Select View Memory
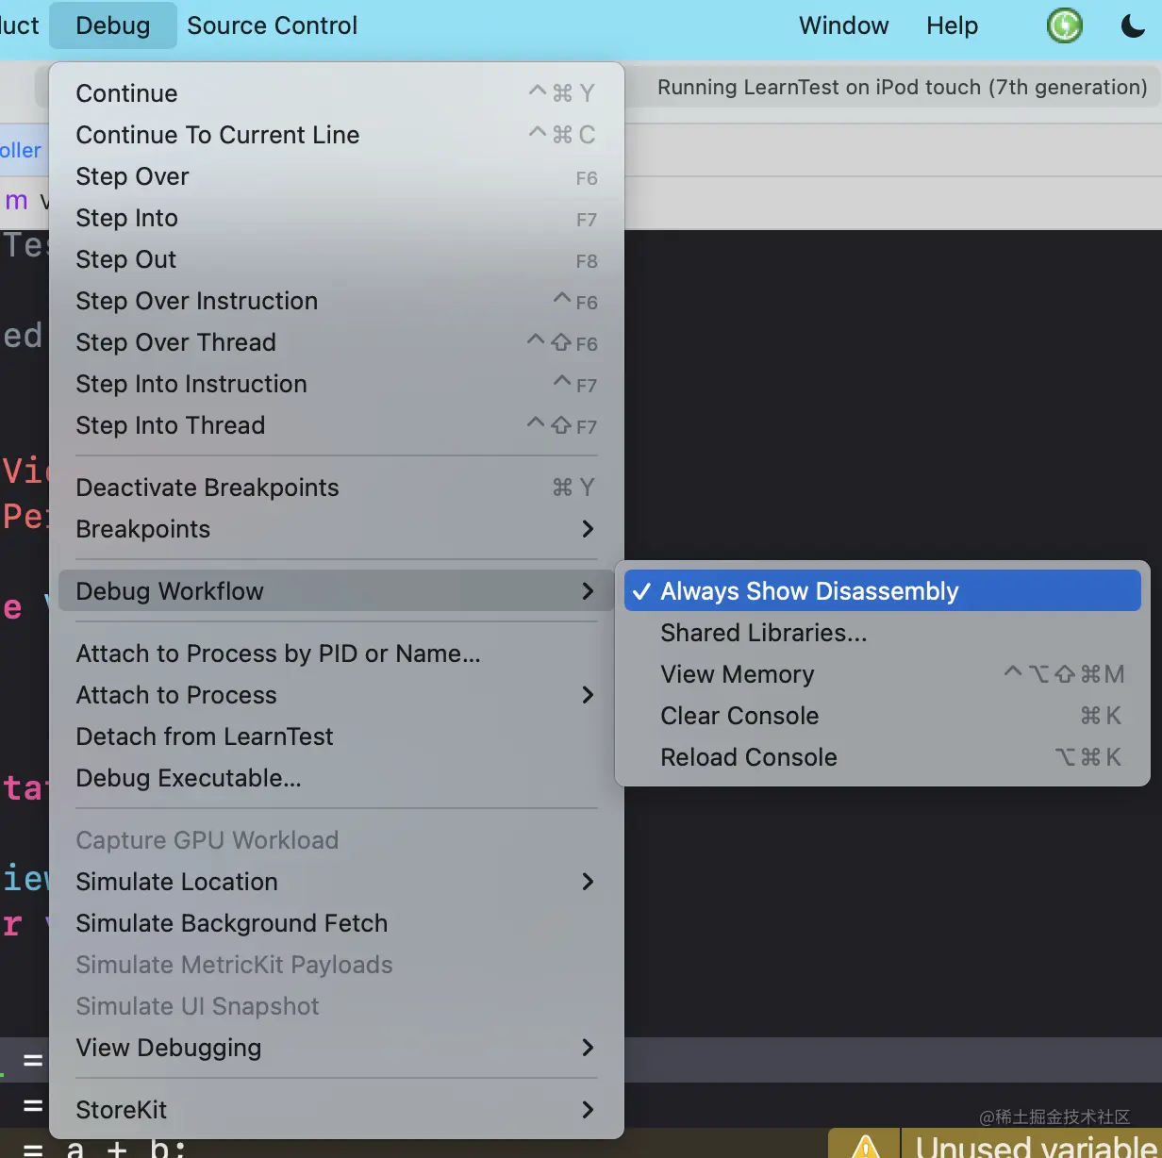1162x1158 pixels. click(x=883, y=674)
